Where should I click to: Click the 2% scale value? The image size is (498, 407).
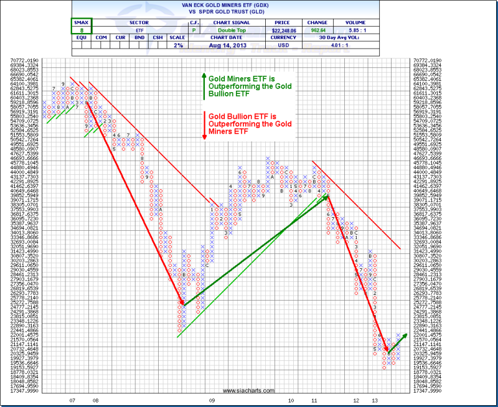pos(179,45)
